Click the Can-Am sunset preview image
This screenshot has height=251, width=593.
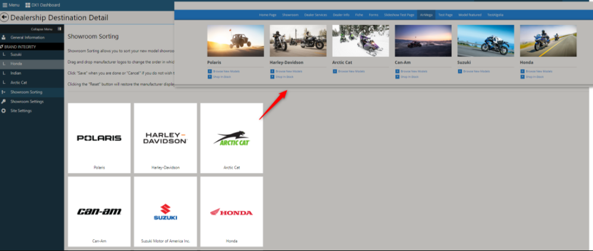[x=423, y=41]
